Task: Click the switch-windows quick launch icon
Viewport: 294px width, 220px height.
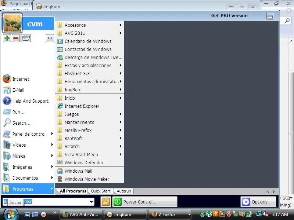Action: point(26,214)
